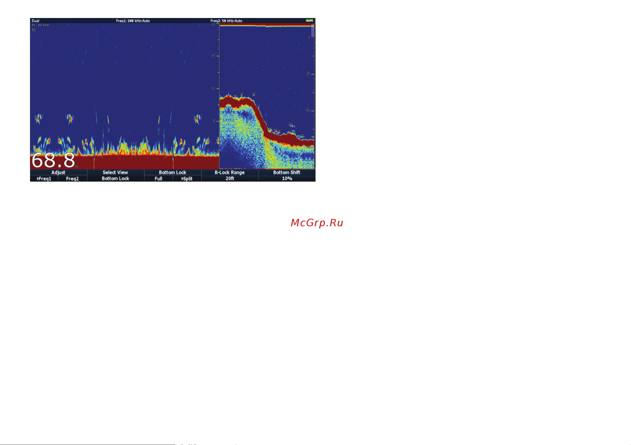Click the Dual mode label
Screen dimensions: 631x445
[36, 21]
